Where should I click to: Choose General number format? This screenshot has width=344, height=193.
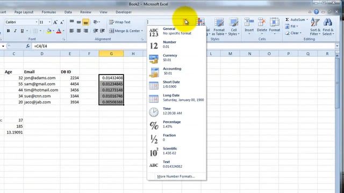(177, 31)
